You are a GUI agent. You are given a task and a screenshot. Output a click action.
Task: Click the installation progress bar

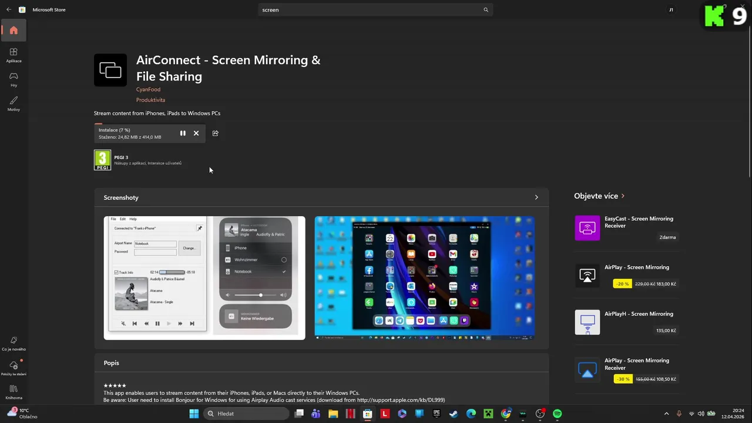coord(150,125)
